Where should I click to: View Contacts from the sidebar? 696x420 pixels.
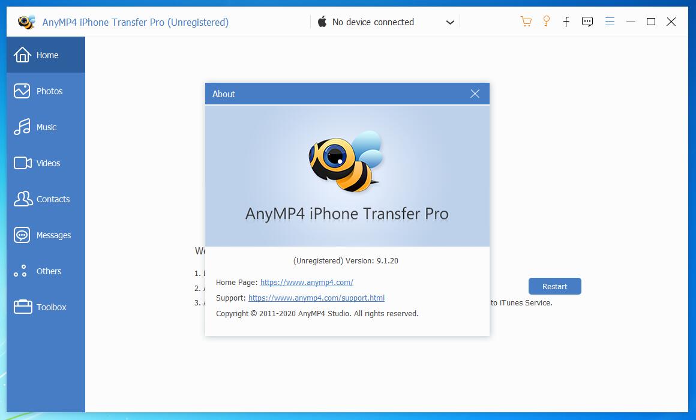click(45, 199)
